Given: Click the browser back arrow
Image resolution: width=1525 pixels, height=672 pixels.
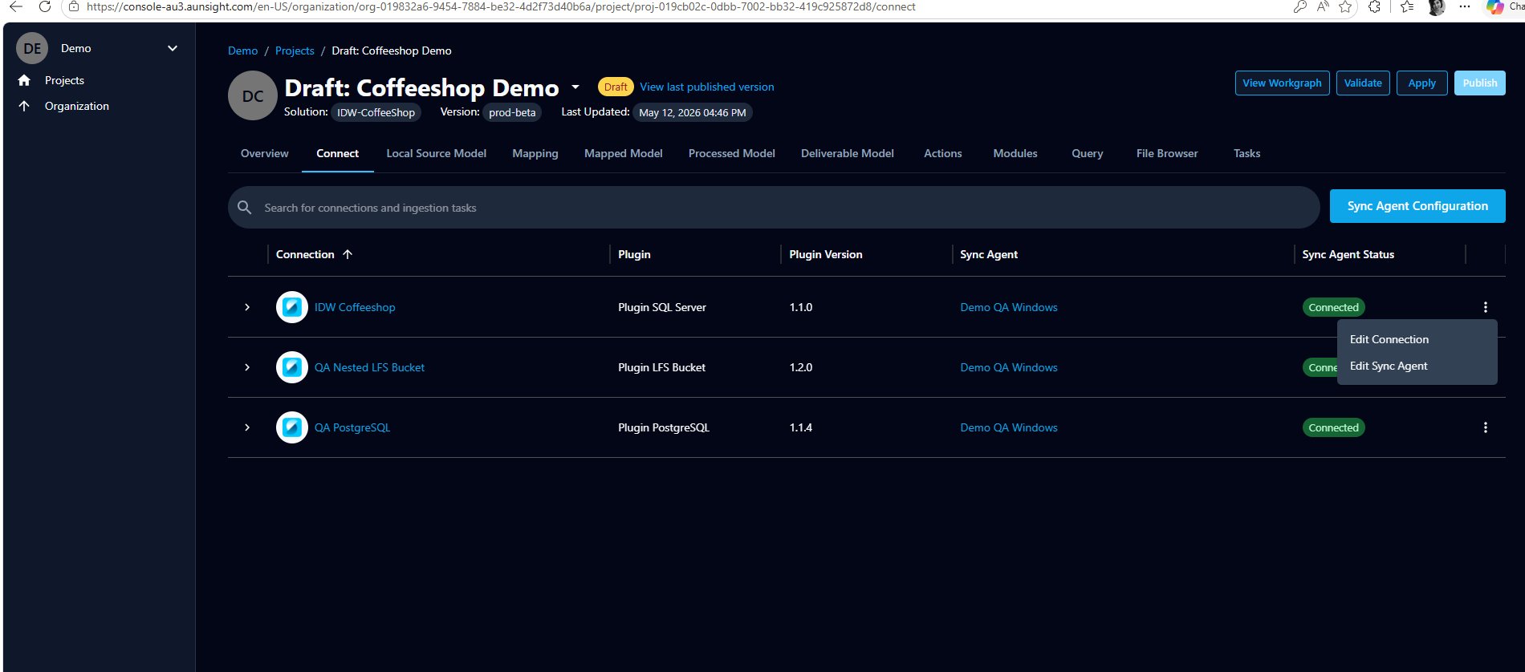Looking at the screenshot, I should click(x=15, y=6).
